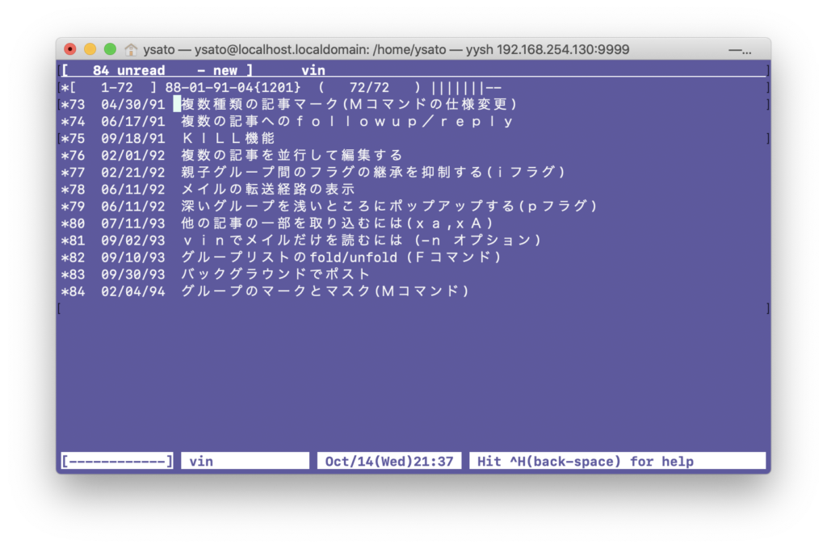Select article 81 on -n オプション
827x548 pixels.
pos(361,240)
